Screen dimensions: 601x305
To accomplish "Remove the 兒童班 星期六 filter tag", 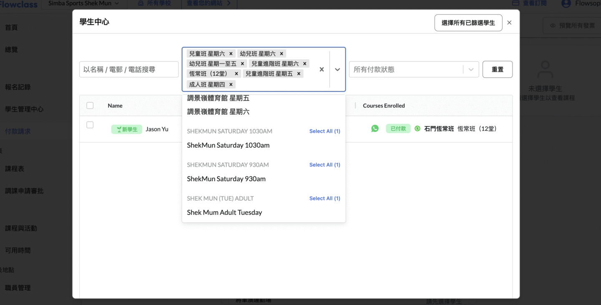I will (231, 54).
